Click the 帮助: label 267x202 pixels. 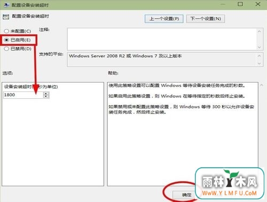click(113, 73)
